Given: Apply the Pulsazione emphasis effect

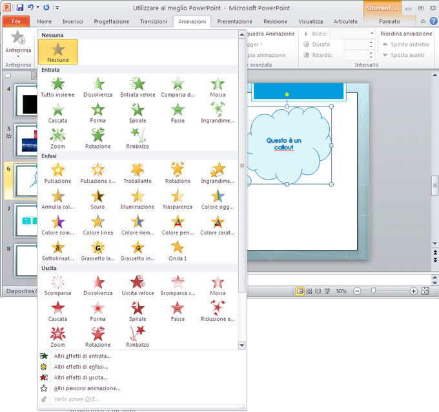Looking at the screenshot, I should [x=57, y=173].
